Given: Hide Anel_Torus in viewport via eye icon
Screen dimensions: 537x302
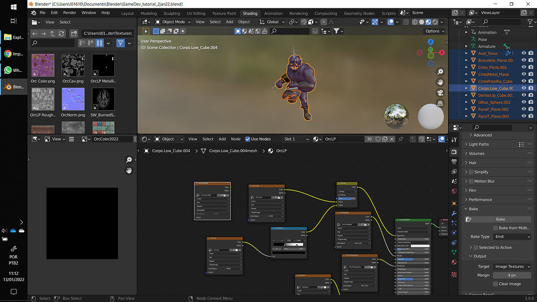Looking at the screenshot, I should (524, 53).
